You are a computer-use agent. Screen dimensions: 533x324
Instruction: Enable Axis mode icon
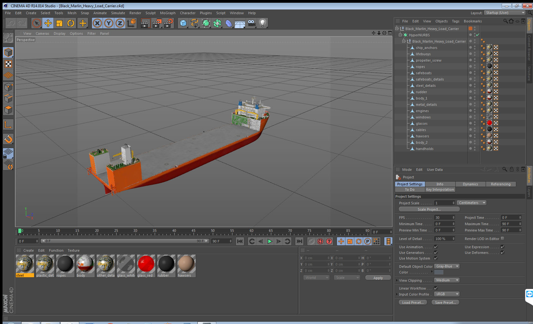click(x=8, y=124)
